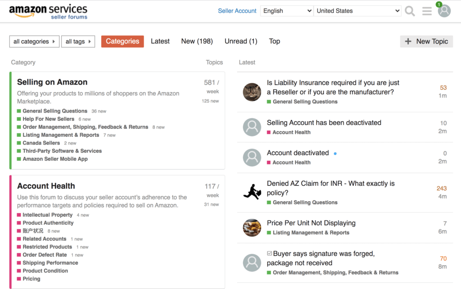461x289 pixels.
Task: Open Related Accounts subcategory
Action: 45,239
